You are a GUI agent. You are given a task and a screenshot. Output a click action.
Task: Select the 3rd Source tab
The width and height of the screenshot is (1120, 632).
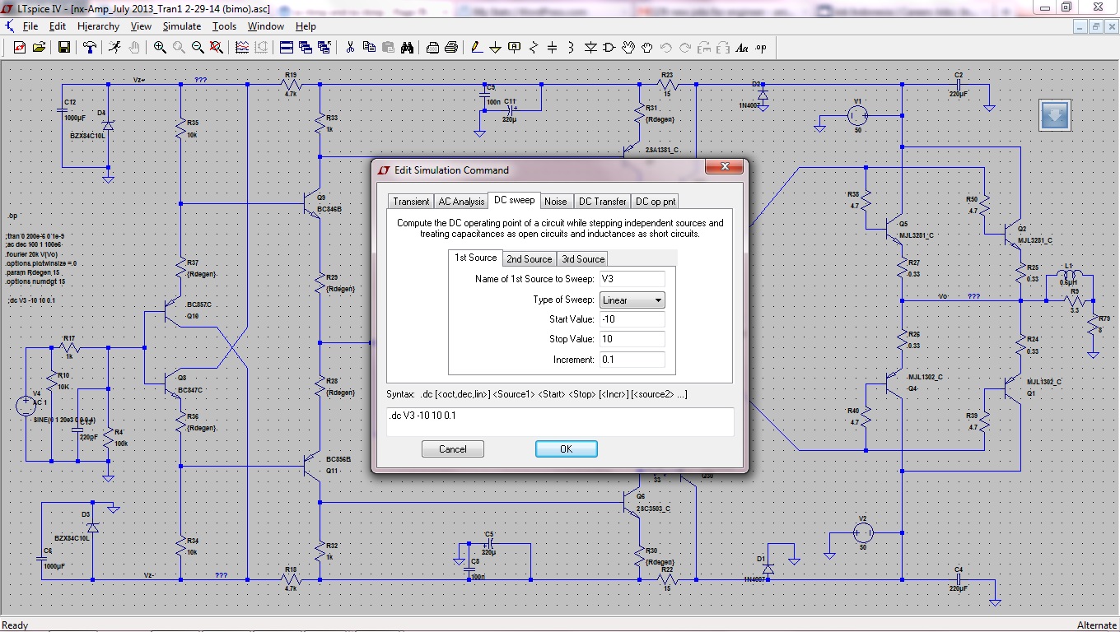pyautogui.click(x=583, y=259)
